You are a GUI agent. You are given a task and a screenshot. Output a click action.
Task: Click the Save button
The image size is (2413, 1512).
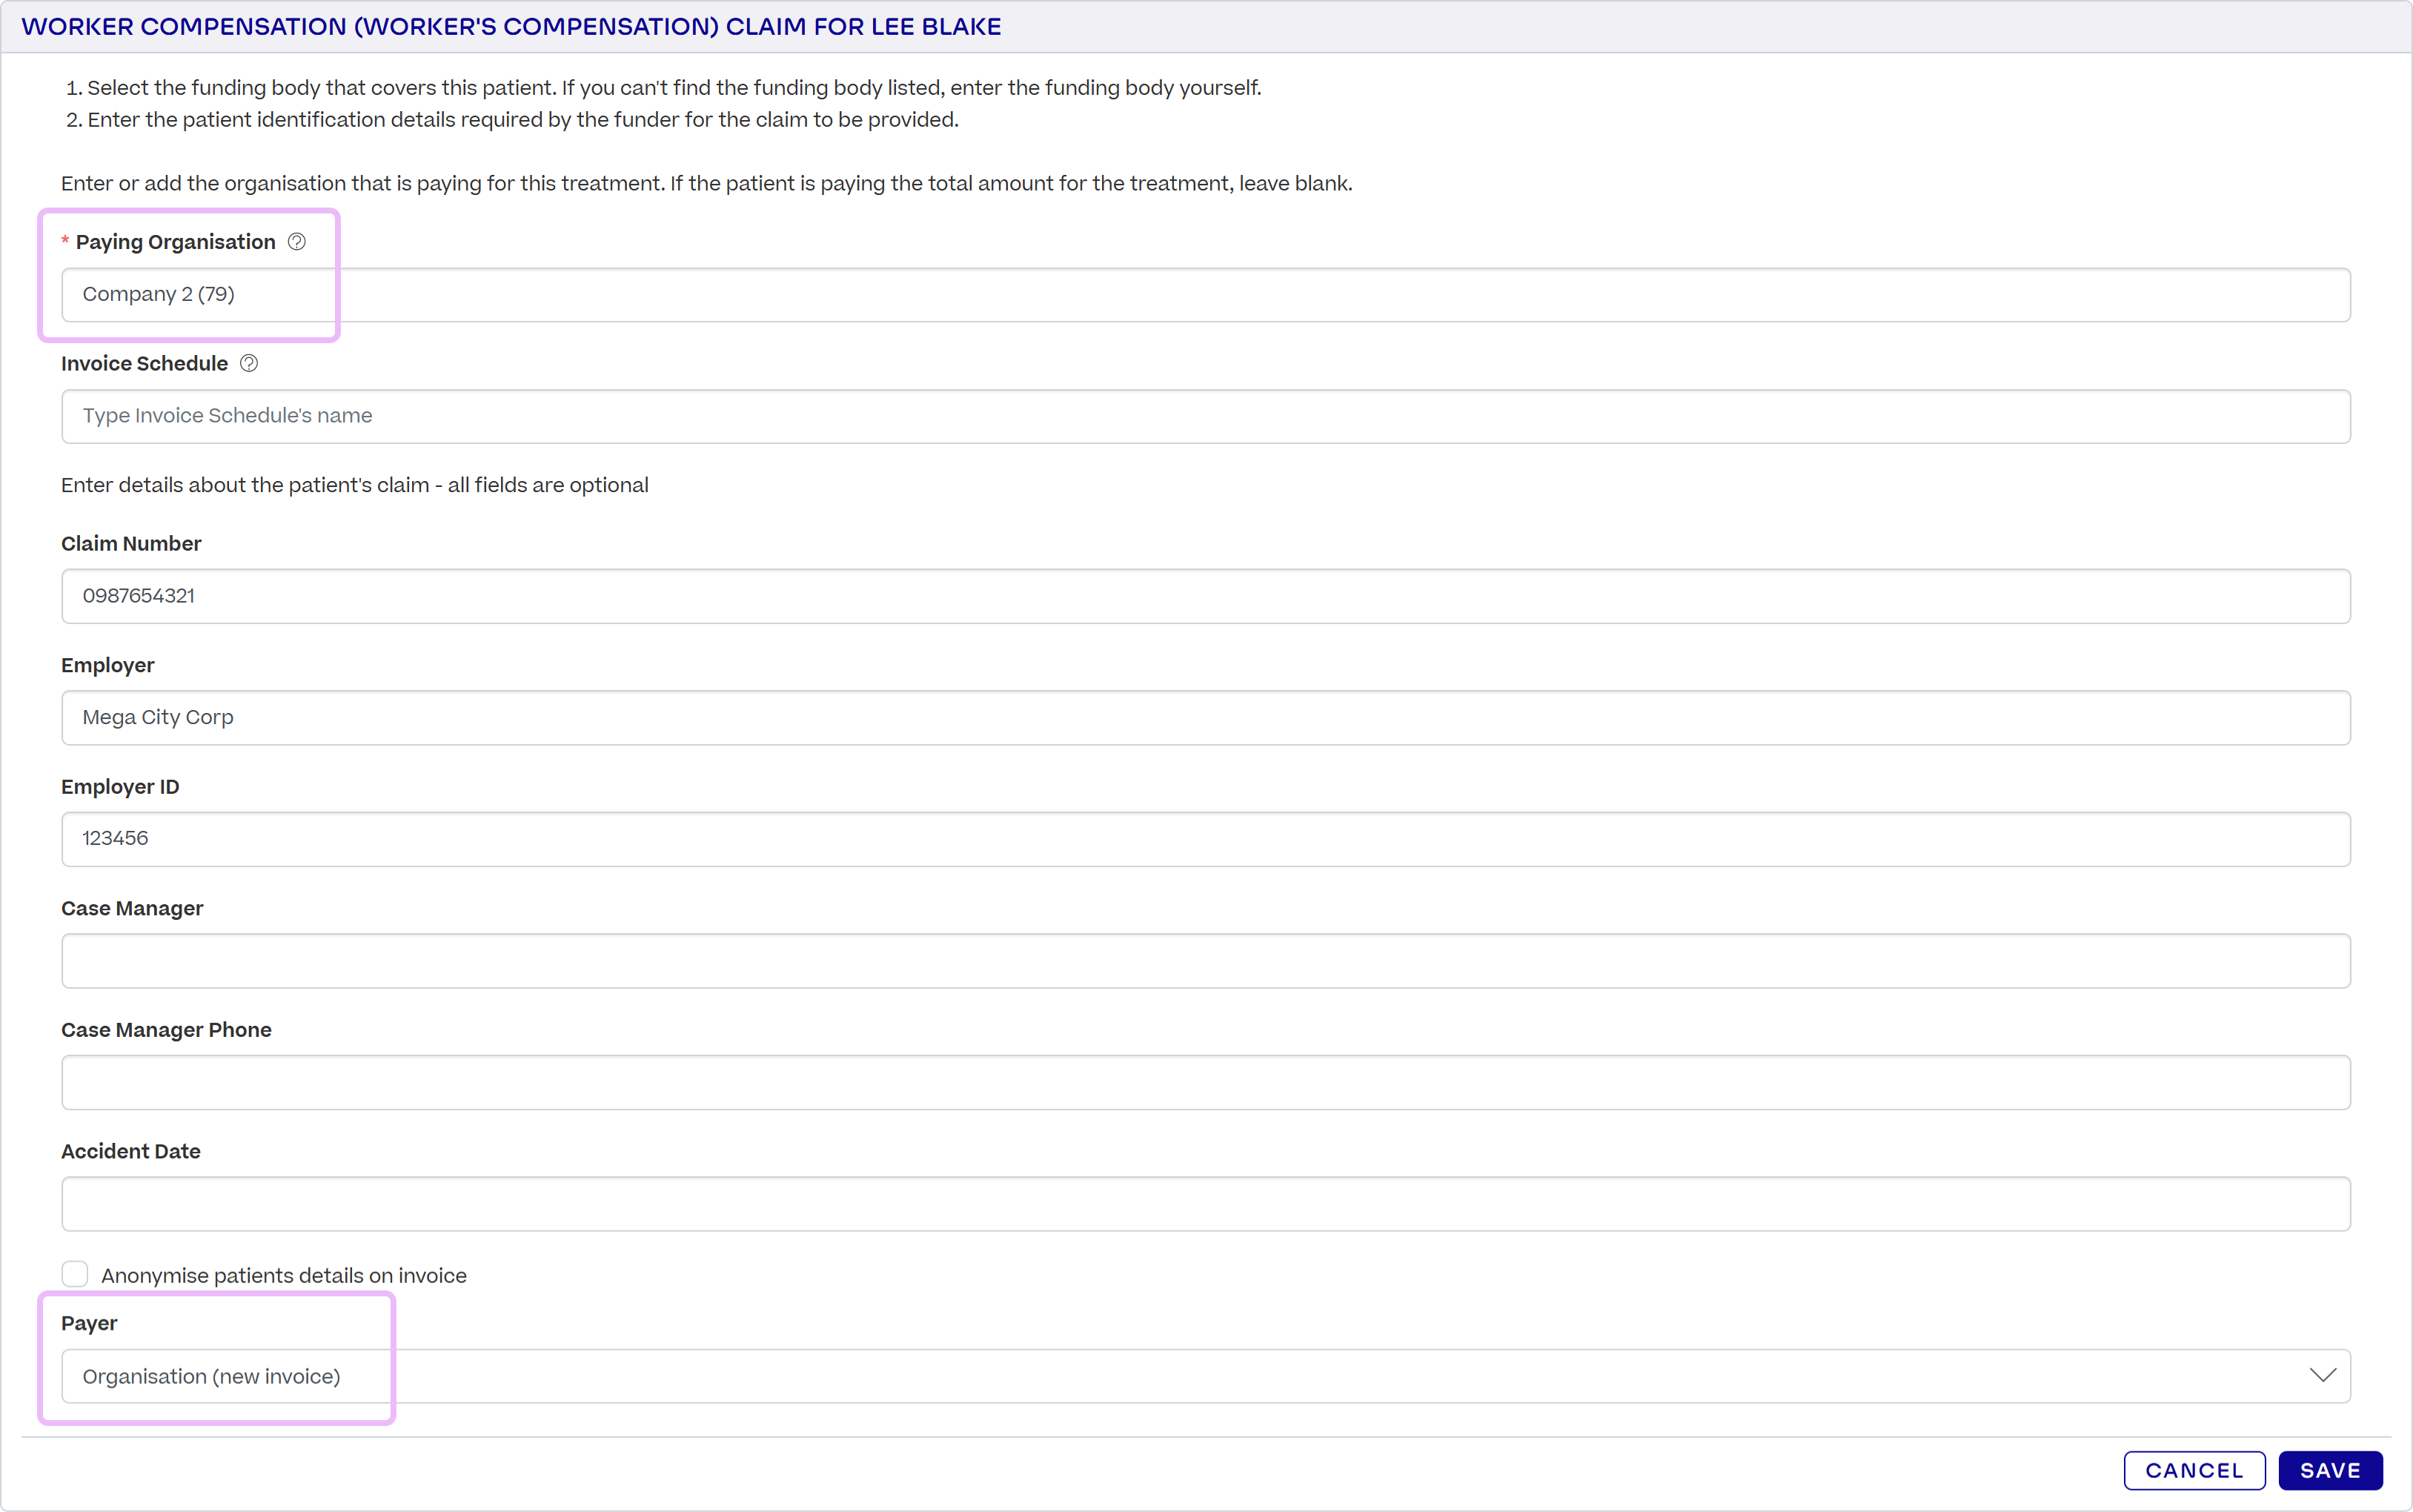[x=2330, y=1470]
